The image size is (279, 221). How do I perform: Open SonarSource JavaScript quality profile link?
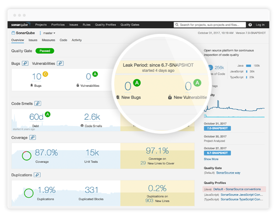242,195
